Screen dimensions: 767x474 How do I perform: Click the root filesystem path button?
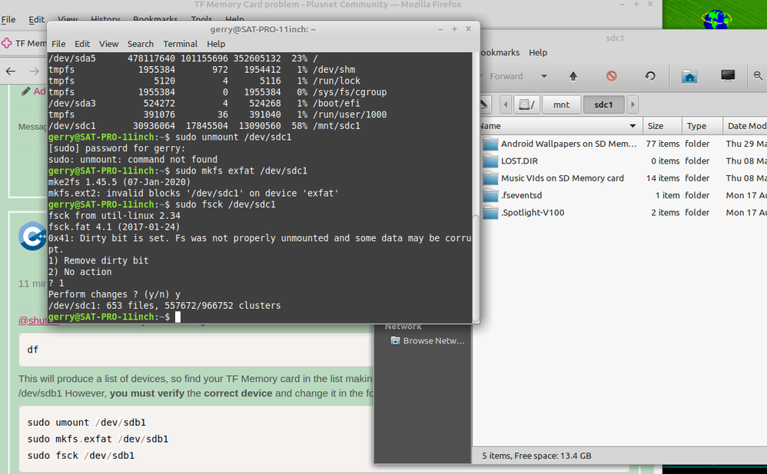tap(526, 104)
